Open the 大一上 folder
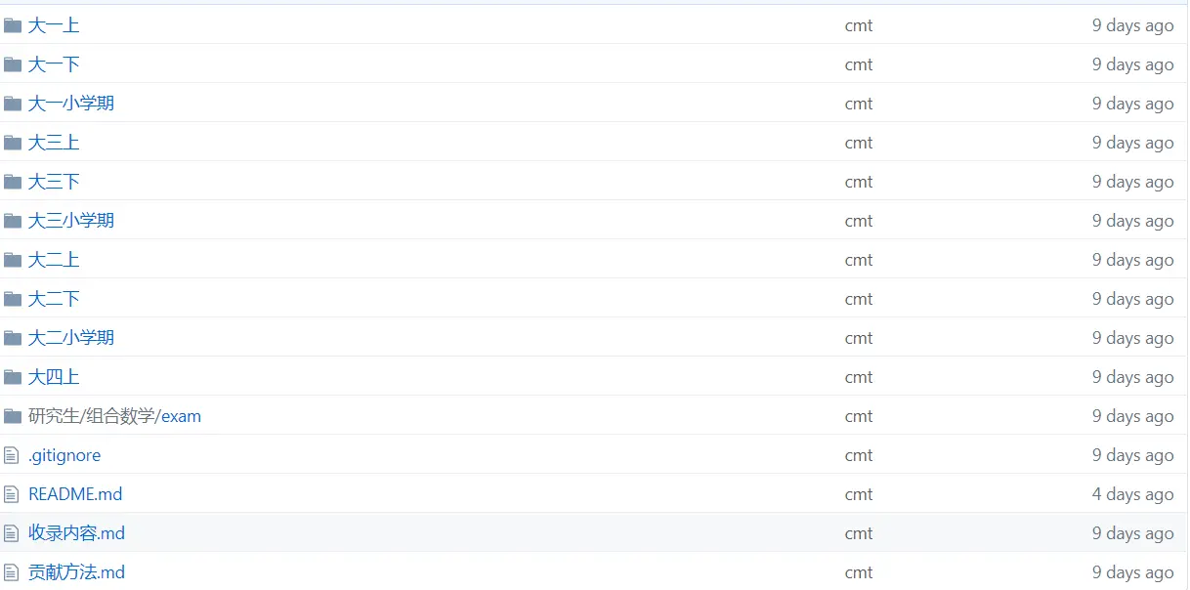 (x=54, y=25)
